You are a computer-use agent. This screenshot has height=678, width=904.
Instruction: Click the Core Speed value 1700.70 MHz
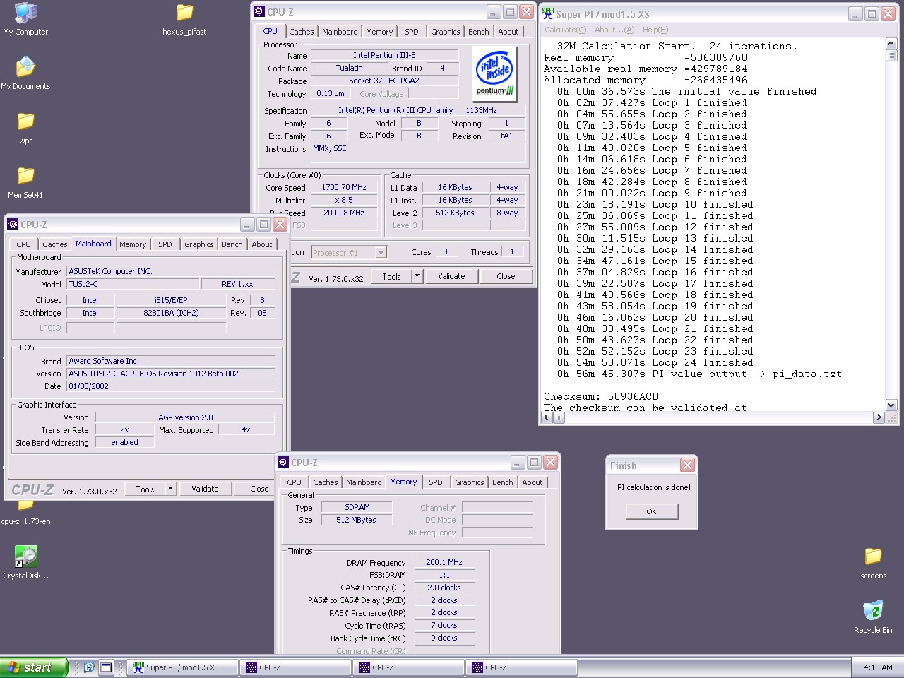(x=344, y=187)
